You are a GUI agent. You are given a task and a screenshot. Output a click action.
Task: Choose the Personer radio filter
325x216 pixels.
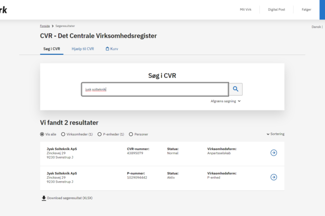click(131, 134)
